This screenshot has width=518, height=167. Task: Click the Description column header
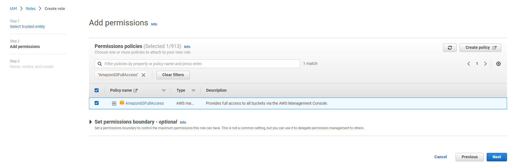(216, 90)
